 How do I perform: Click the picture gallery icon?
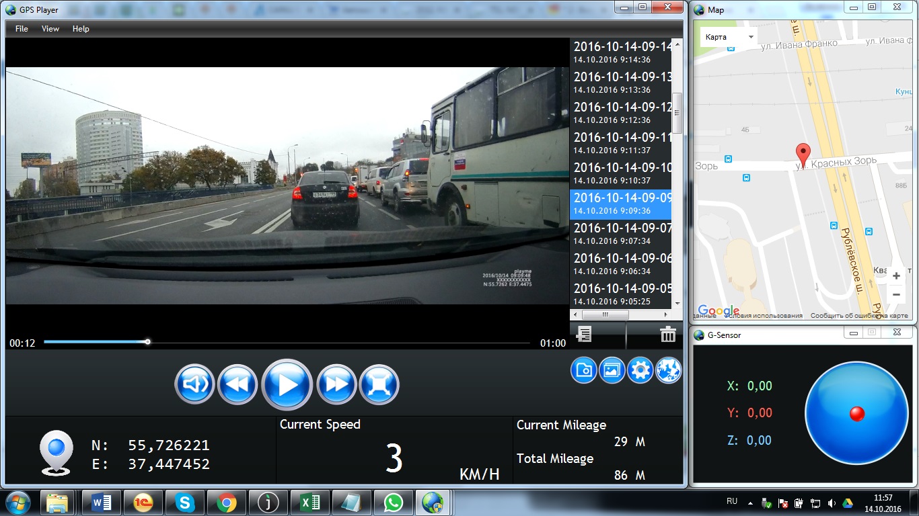pos(612,370)
